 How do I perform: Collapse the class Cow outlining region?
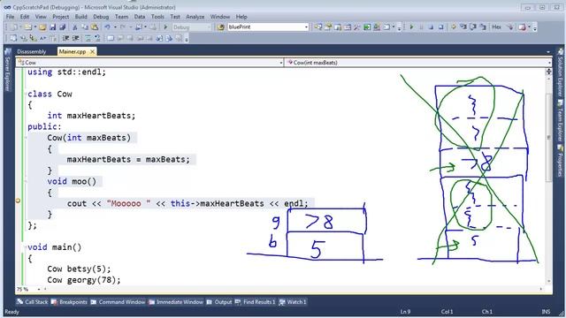click(x=26, y=95)
